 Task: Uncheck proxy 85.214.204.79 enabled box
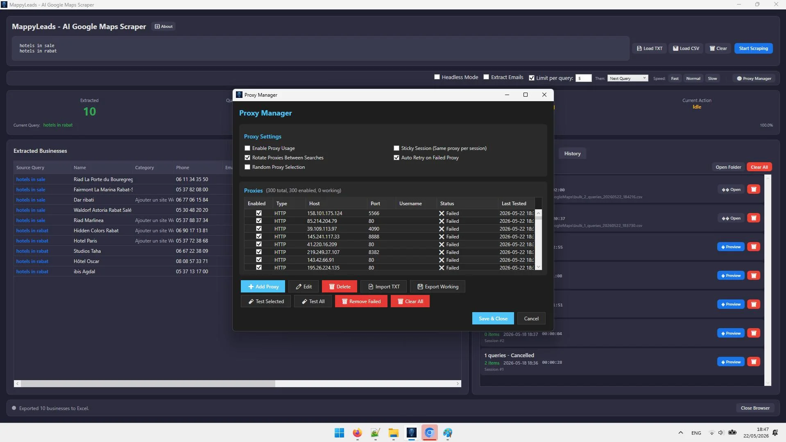(x=259, y=221)
